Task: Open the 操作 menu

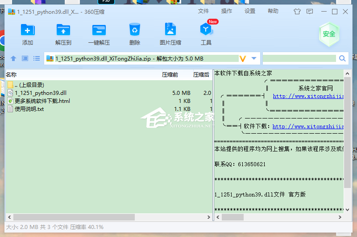Action: [x=227, y=11]
